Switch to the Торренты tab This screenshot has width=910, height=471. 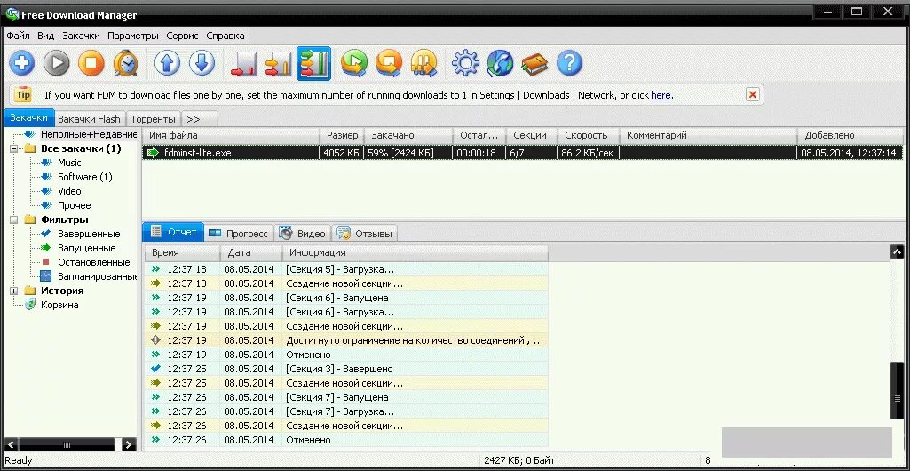tap(154, 119)
